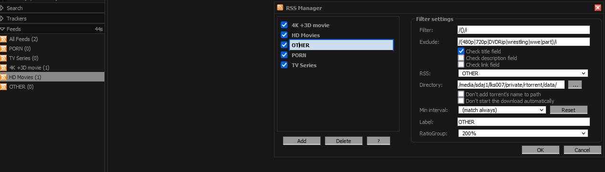The width and height of the screenshot is (605, 172).
Task: Enable Don't start the download automatically
Action: point(461,101)
